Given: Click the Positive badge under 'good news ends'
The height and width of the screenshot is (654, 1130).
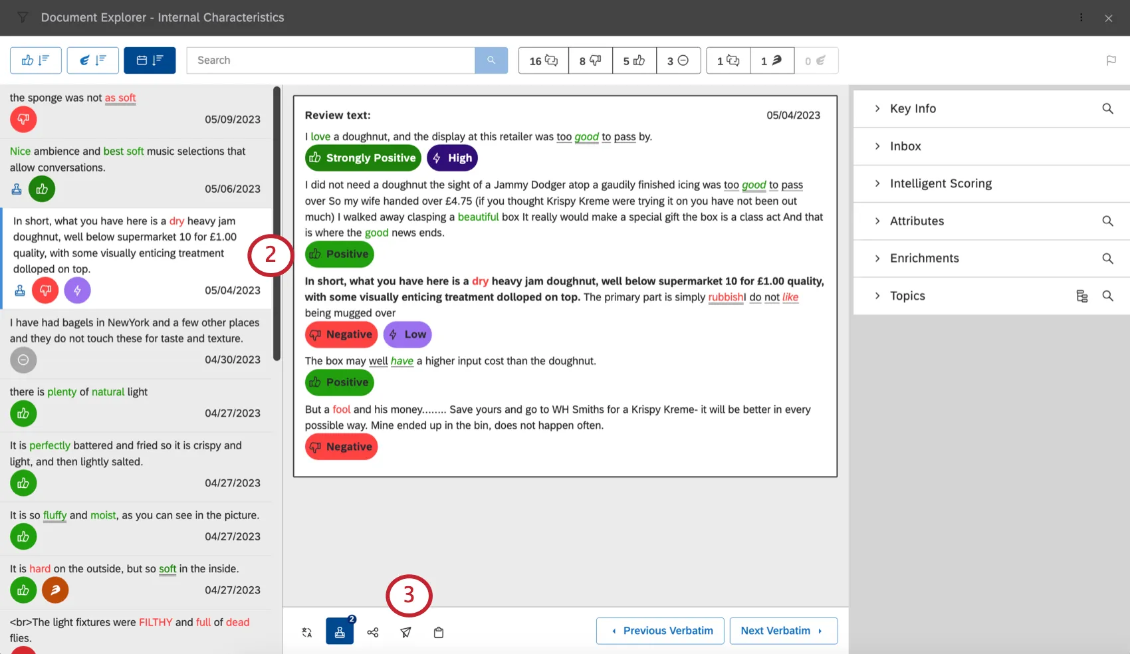Looking at the screenshot, I should (340, 254).
